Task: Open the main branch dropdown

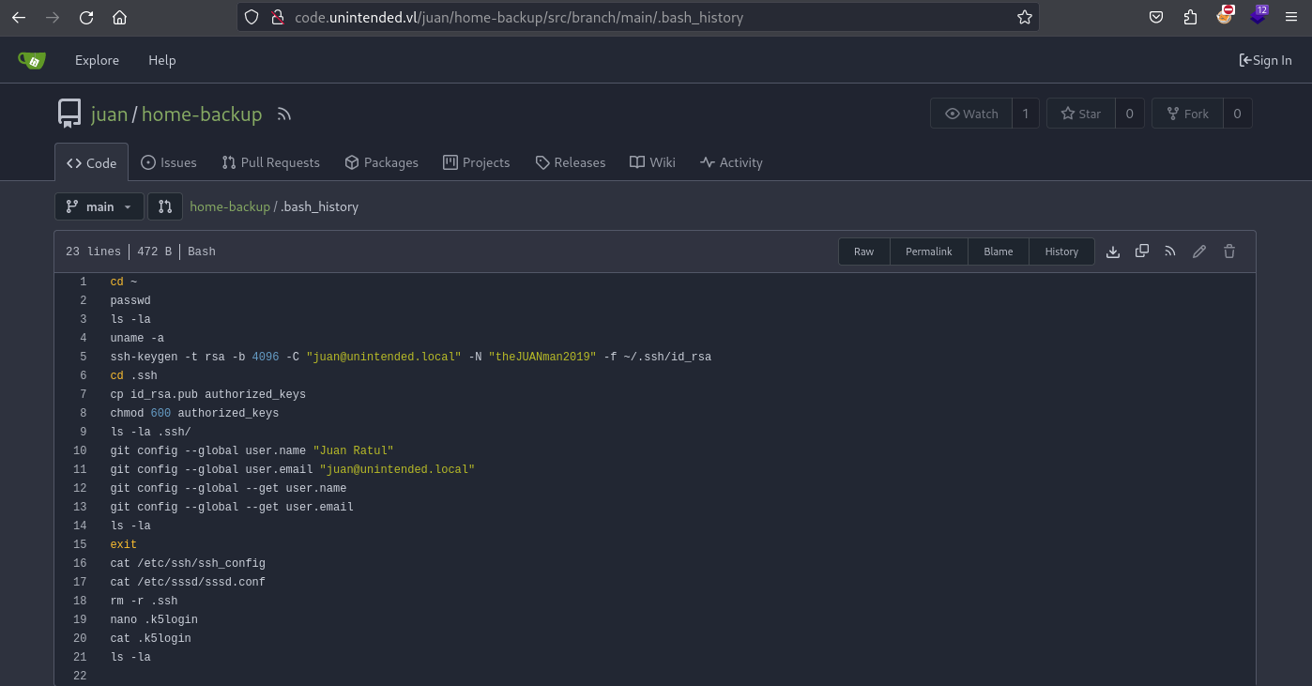Action: [99, 206]
